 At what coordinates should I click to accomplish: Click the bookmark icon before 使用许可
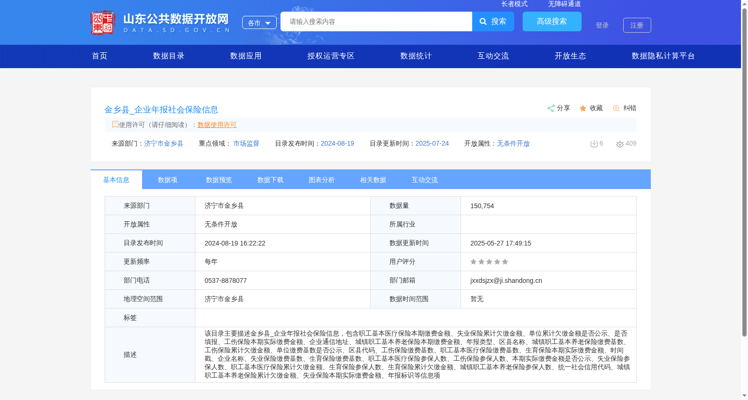coord(115,124)
